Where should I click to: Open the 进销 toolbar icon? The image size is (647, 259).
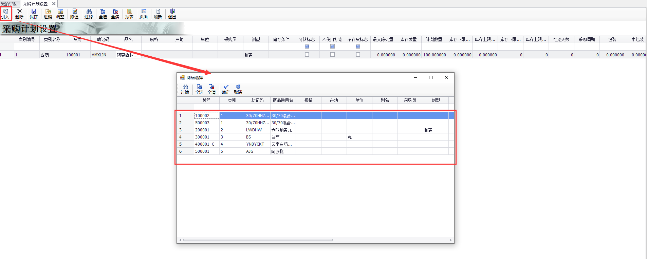pyautogui.click(x=48, y=14)
